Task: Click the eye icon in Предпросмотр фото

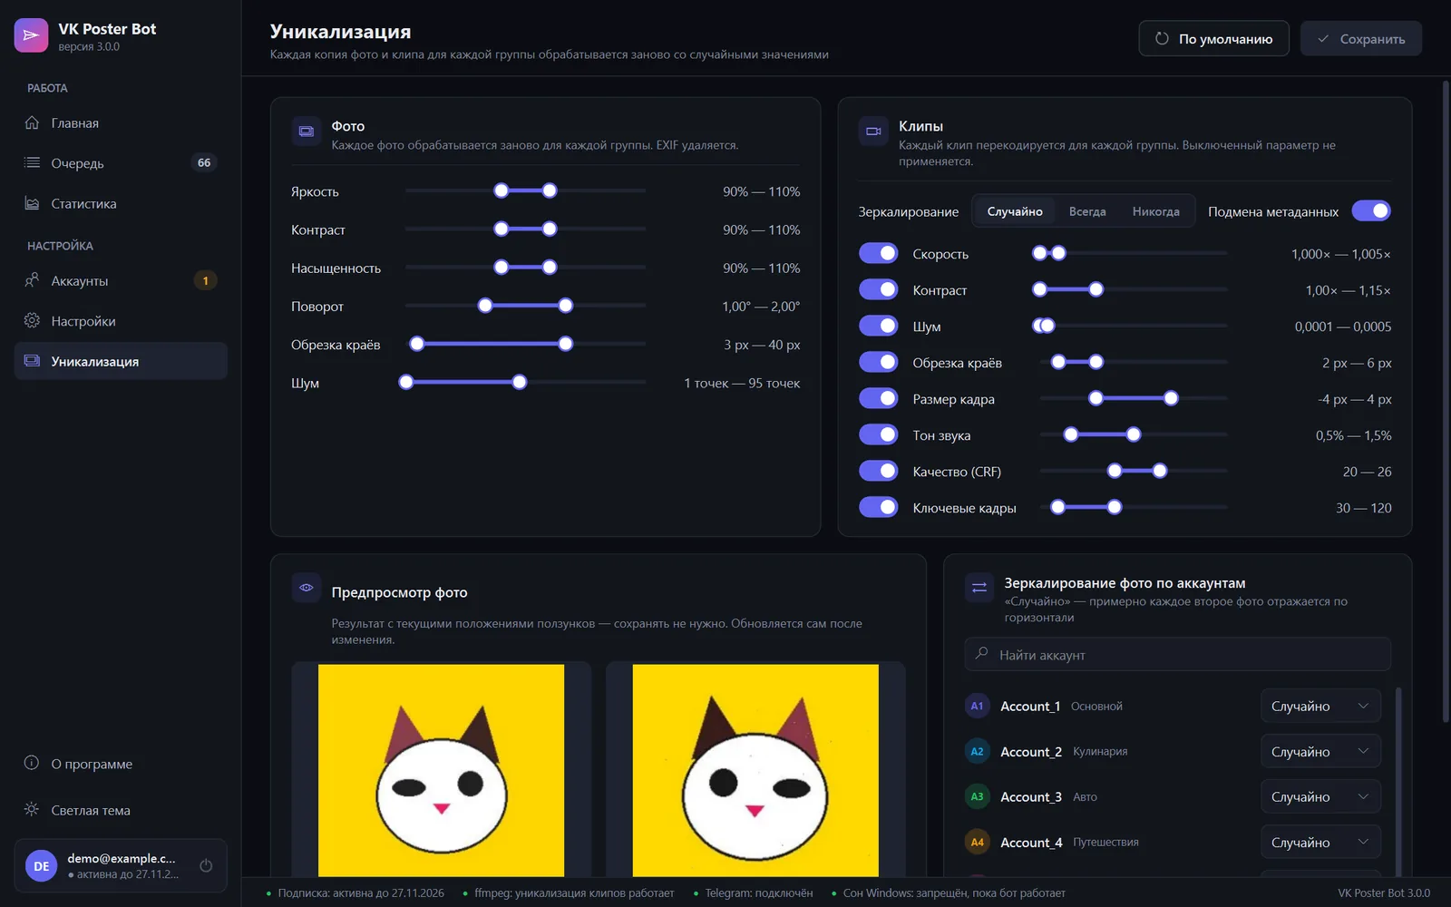Action: point(307,588)
